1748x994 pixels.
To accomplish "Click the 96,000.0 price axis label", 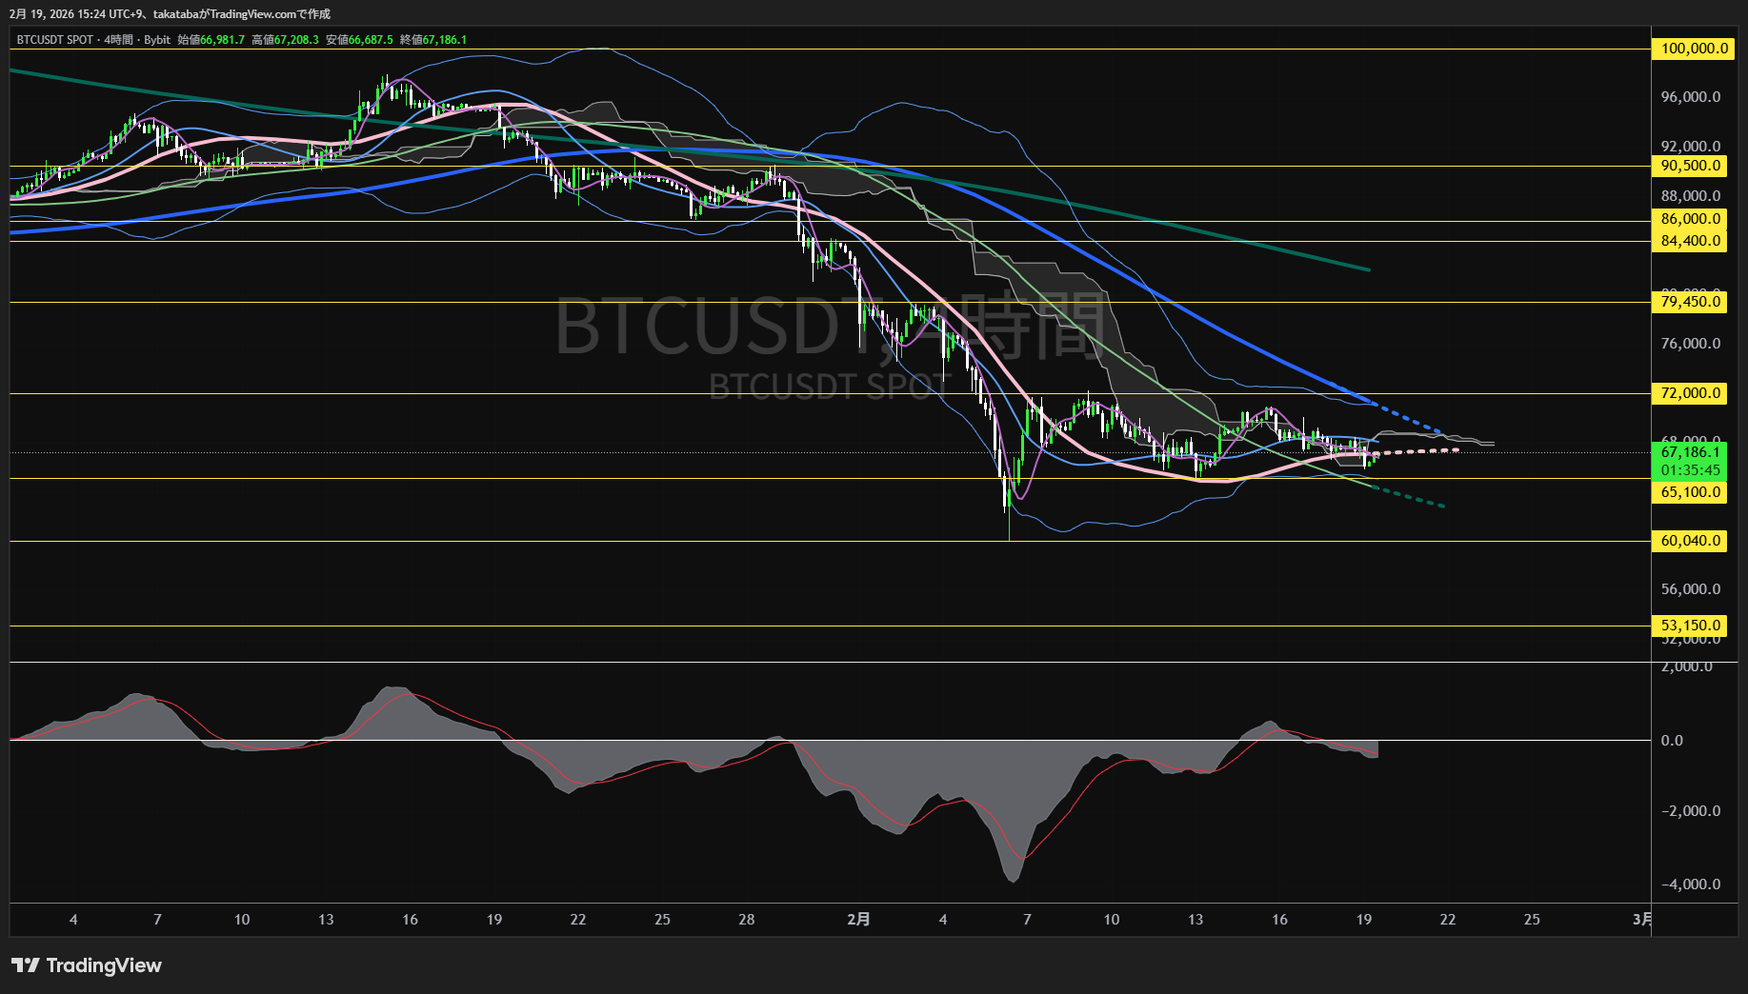I will (x=1691, y=97).
